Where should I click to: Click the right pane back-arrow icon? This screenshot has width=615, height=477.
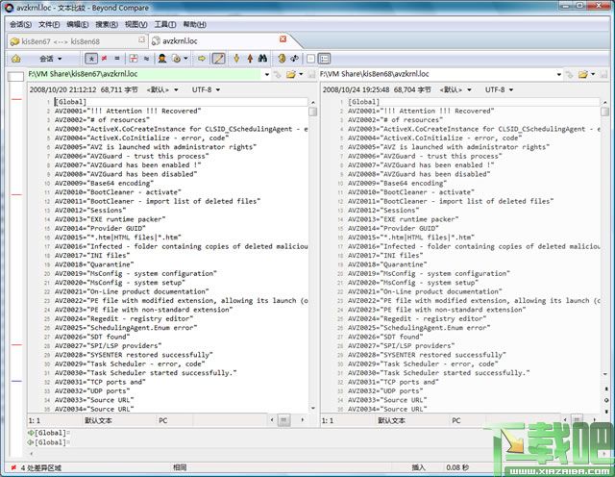570,74
